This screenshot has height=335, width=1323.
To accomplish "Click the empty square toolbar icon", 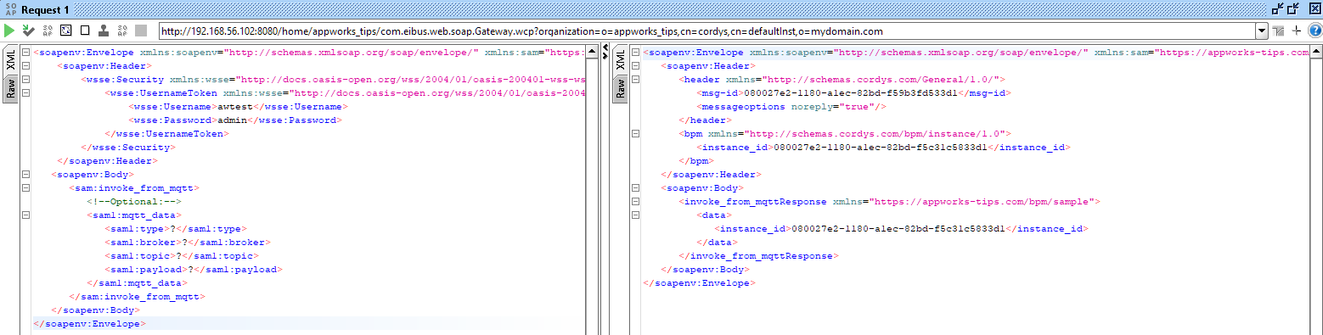I will click(84, 31).
